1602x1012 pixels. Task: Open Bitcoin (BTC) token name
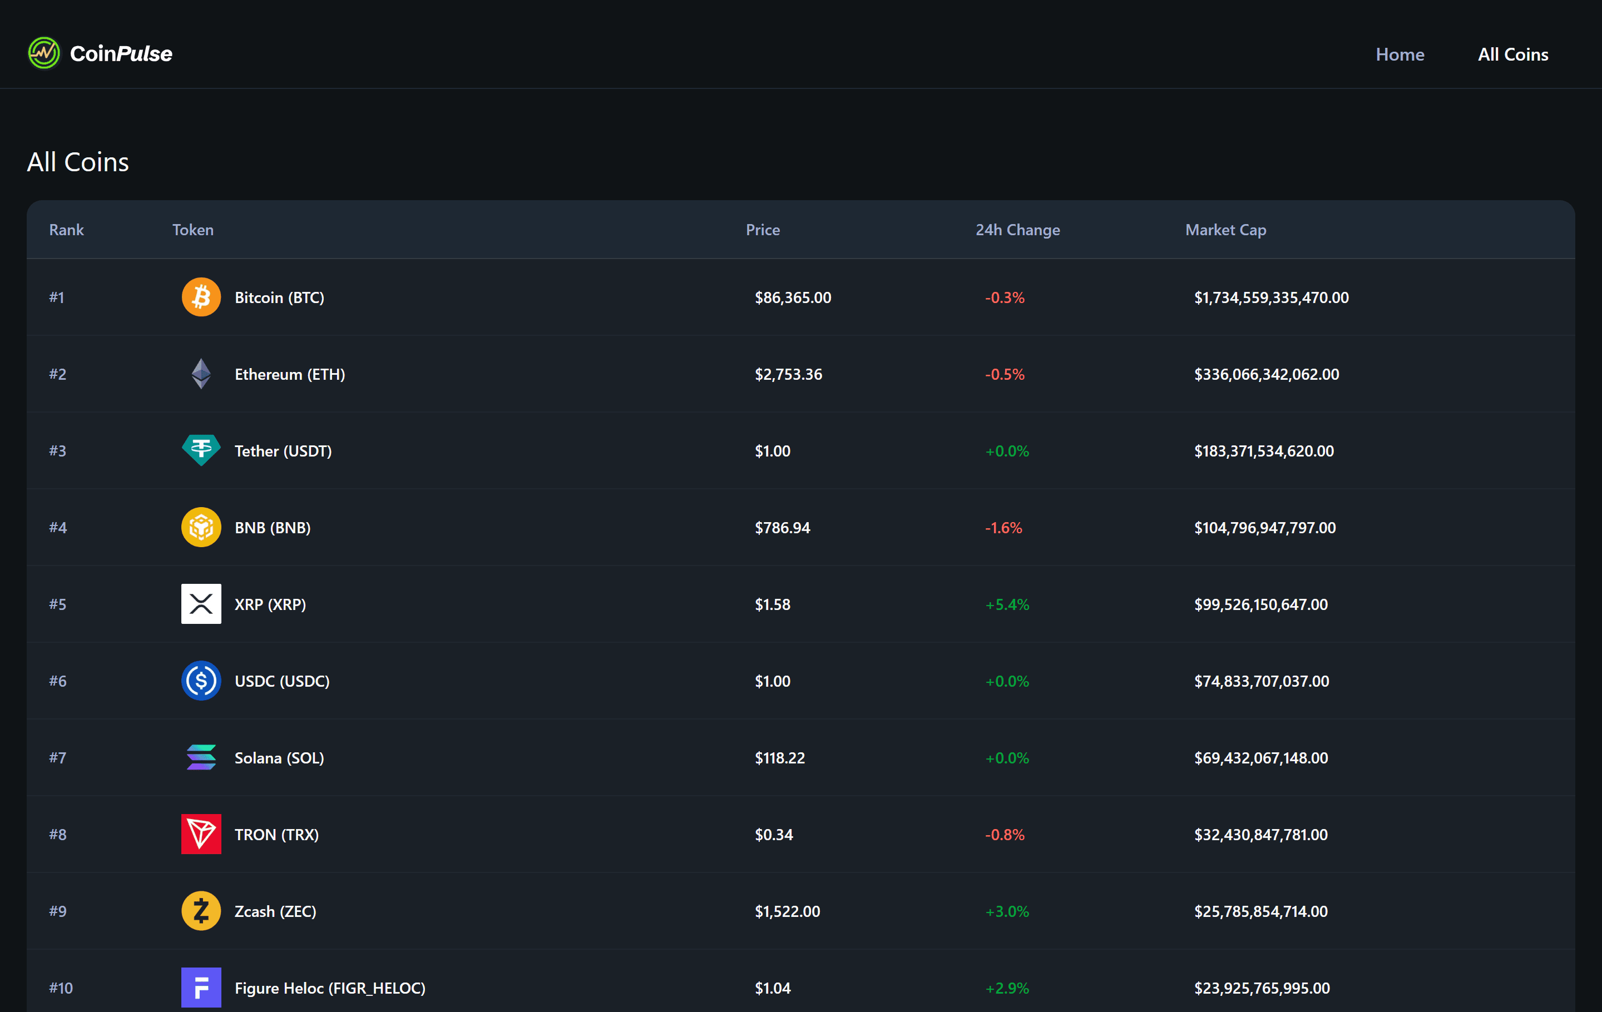pyautogui.click(x=279, y=297)
